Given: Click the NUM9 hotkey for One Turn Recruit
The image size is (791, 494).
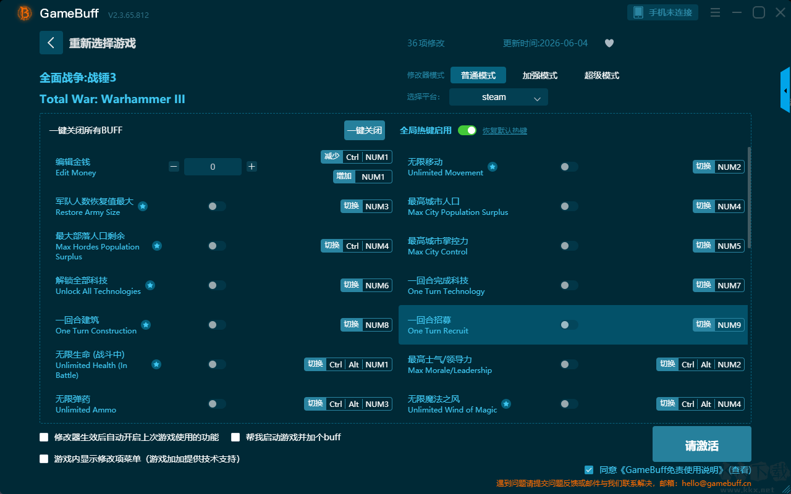Looking at the screenshot, I should tap(719, 325).
